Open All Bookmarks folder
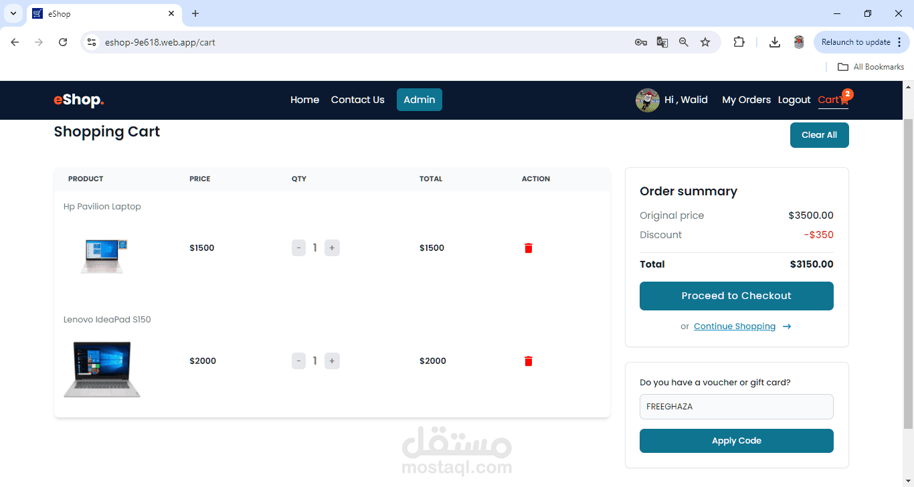Screen dimensions: 914x487 [871, 67]
